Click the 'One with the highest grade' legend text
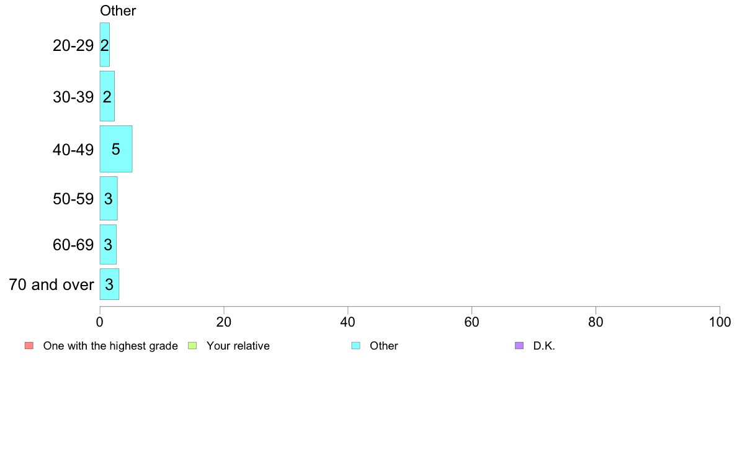Viewport: 737px width, 457px height. coord(110,346)
